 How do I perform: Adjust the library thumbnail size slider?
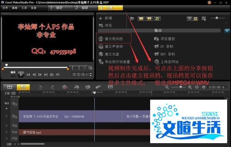click(x=217, y=18)
